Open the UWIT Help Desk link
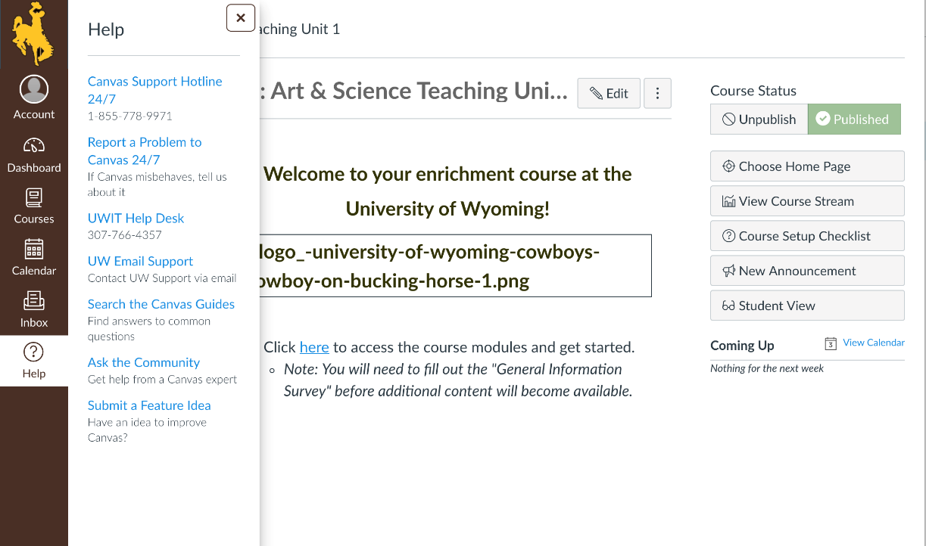Screen dimensions: 926x546 click(136, 218)
